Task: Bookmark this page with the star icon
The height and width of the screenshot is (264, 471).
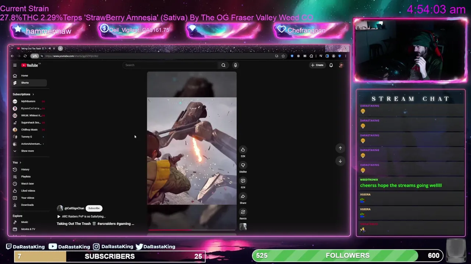Action: click(x=283, y=56)
